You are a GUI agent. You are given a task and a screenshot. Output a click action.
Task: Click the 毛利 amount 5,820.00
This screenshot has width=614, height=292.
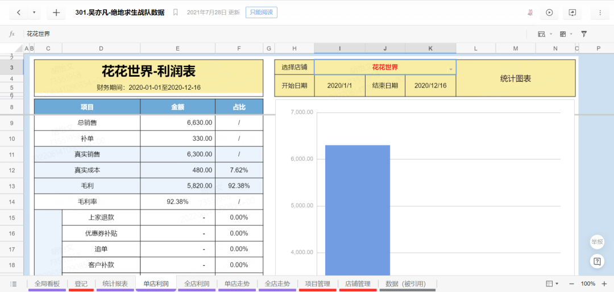177,186
